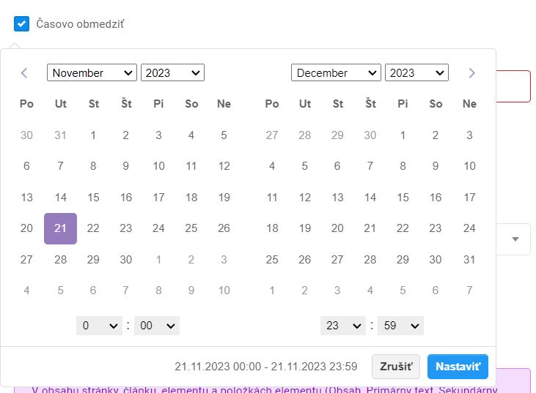536x393 pixels.
Task: Apply the range with the Nastaviť button
Action: [458, 366]
